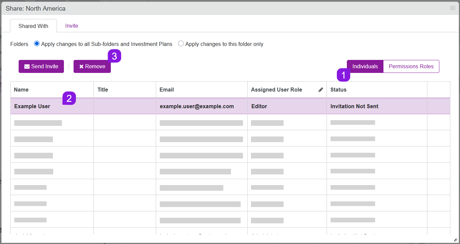This screenshot has height=244, width=460.
Task: Click the Name column header
Action: point(52,90)
